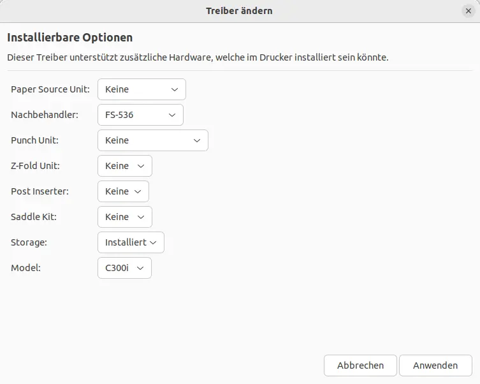The image size is (480, 384).
Task: Expand the Saddle Kit dropdown
Action: coord(125,217)
